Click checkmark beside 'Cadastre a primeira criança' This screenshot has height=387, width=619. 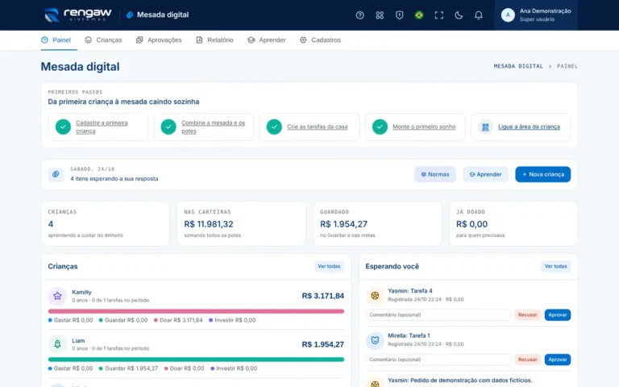[63, 127]
